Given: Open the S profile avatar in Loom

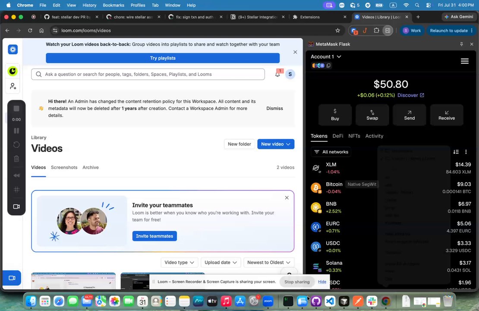Looking at the screenshot, I should pyautogui.click(x=290, y=74).
